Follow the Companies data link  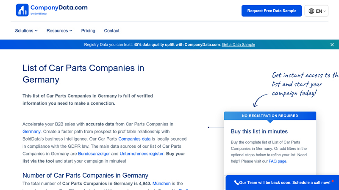134,139
